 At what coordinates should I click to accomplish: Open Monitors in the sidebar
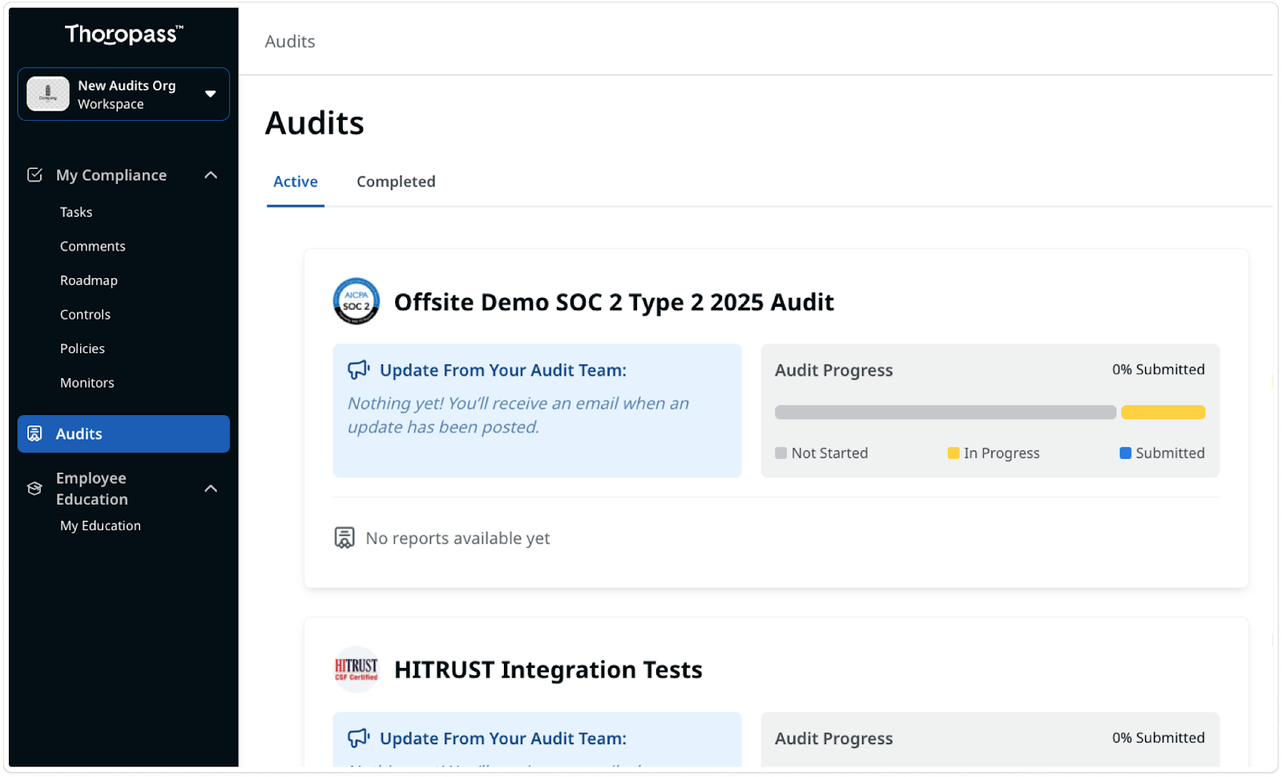coord(87,383)
